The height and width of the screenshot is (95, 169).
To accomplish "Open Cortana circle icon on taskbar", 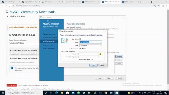I will pyautogui.click(x=46, y=93).
